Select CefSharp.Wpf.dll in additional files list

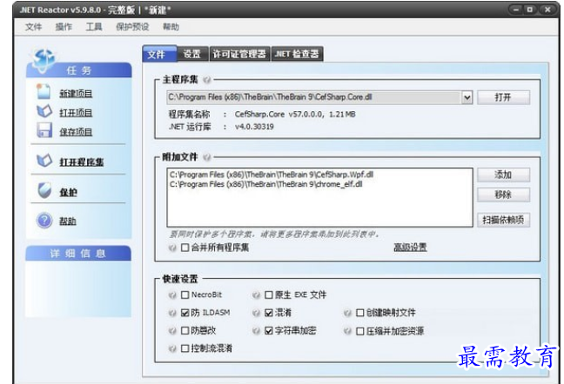[x=272, y=175]
